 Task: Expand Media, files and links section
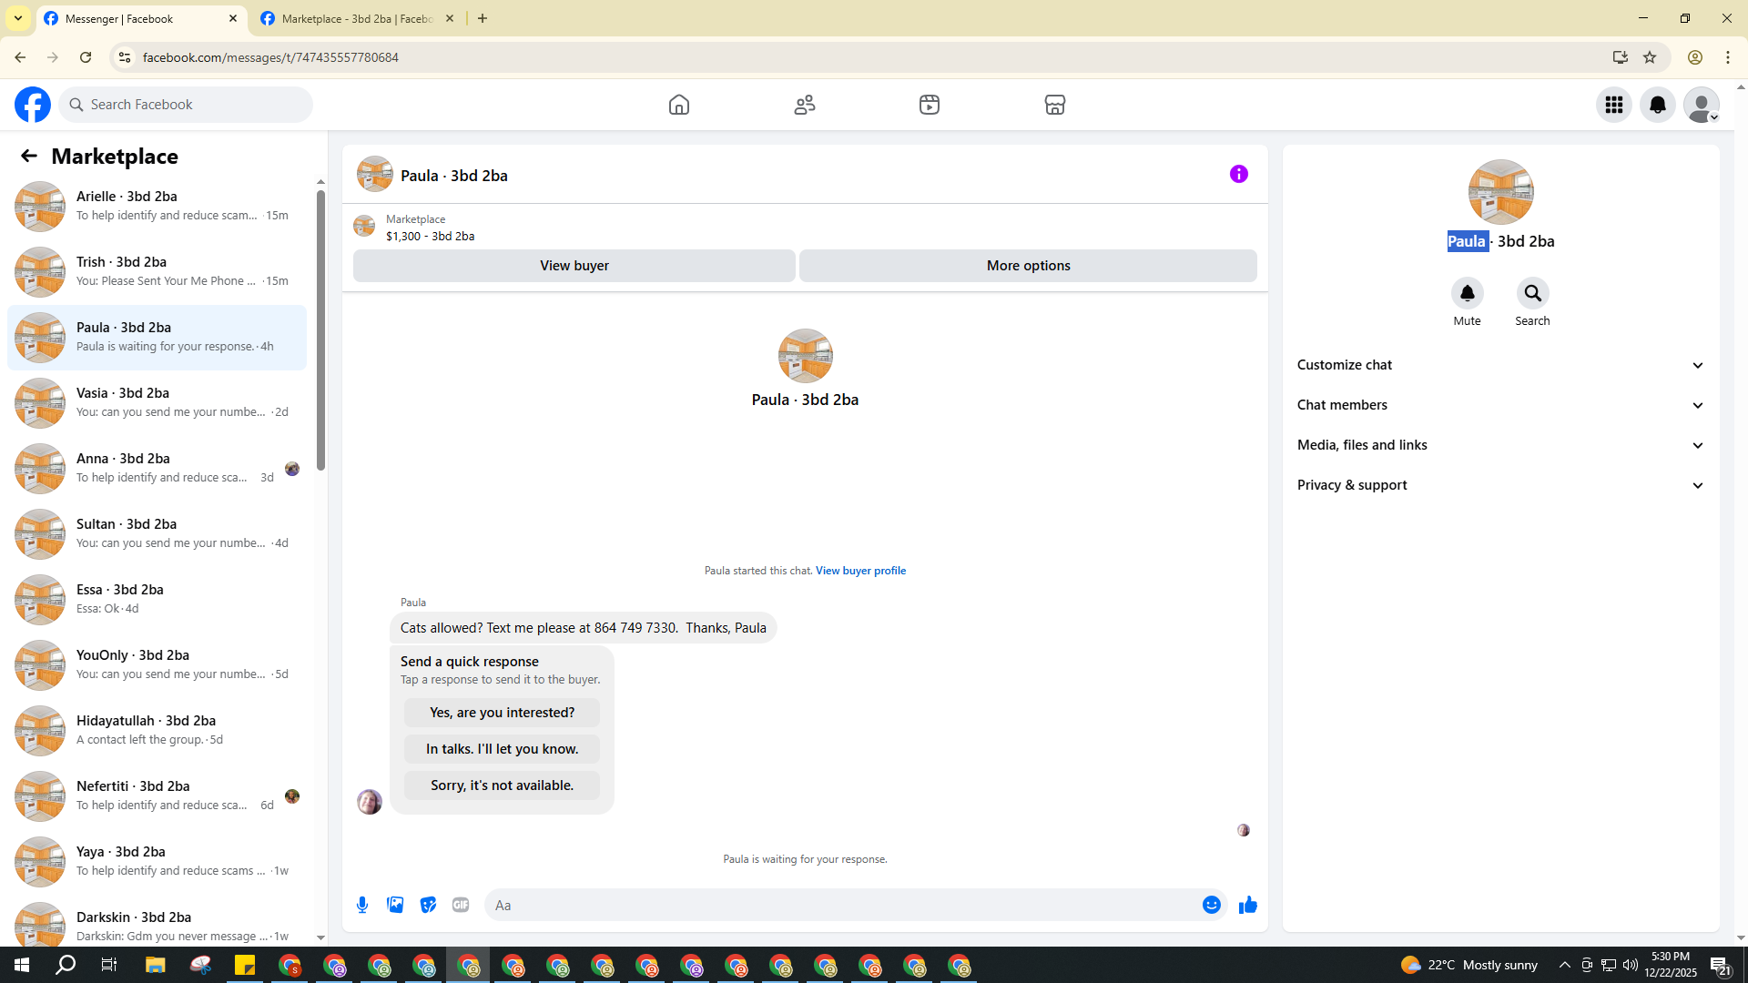tap(1500, 445)
